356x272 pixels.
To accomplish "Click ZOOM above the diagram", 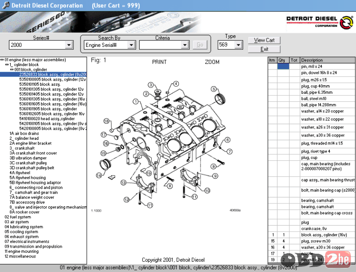I will (212, 62).
